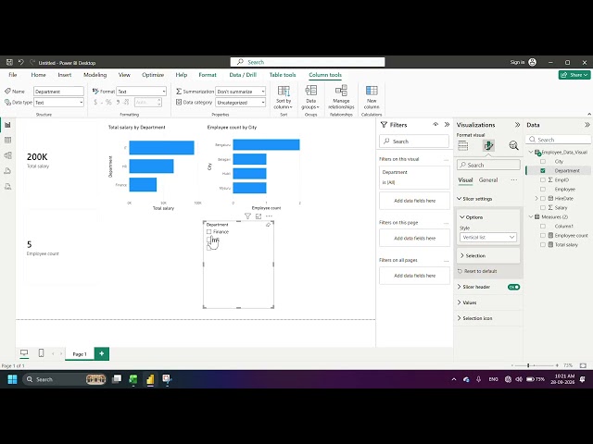Screen dimensions: 593x444
Task: Adjust the zoom slider in status bar
Action: click(x=528, y=365)
